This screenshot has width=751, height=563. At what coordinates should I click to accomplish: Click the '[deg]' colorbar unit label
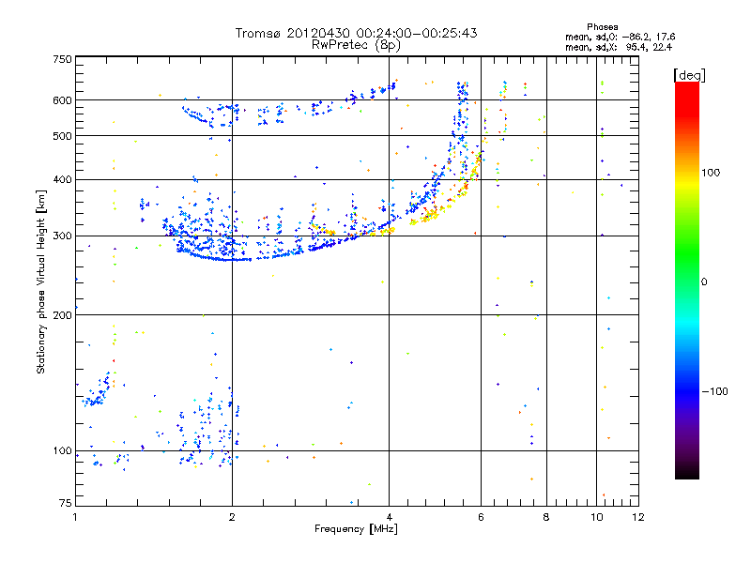689,75
